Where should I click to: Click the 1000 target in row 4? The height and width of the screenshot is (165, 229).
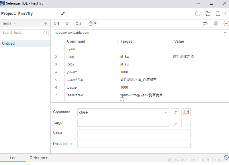(124, 72)
